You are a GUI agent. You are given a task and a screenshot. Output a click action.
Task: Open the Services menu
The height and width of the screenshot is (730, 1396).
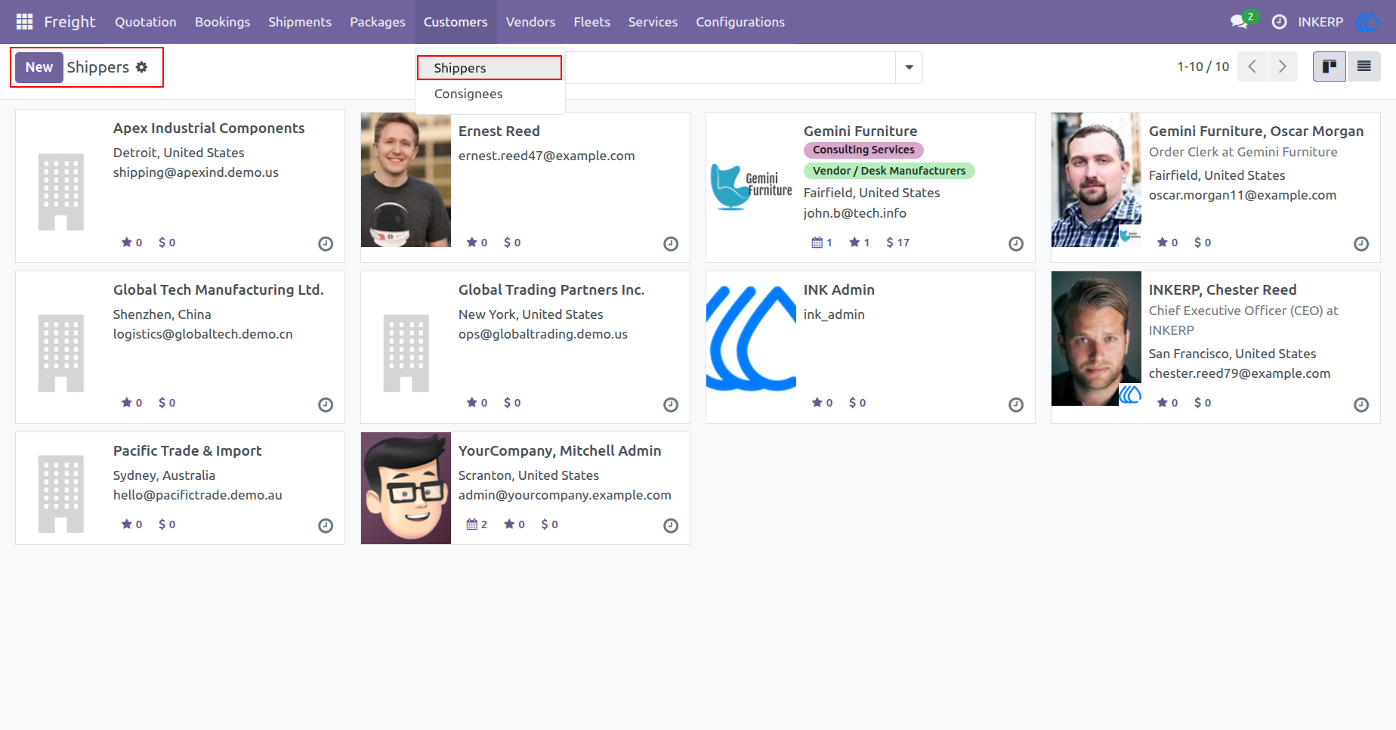tap(653, 22)
